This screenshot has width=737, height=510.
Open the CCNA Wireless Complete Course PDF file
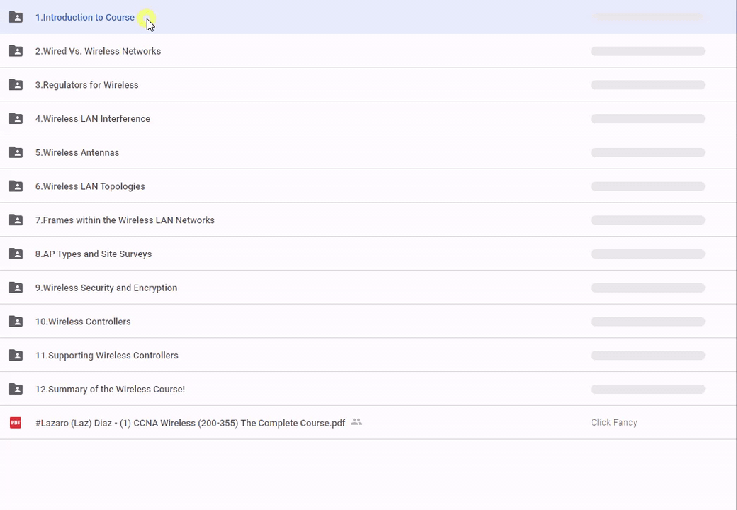(190, 423)
